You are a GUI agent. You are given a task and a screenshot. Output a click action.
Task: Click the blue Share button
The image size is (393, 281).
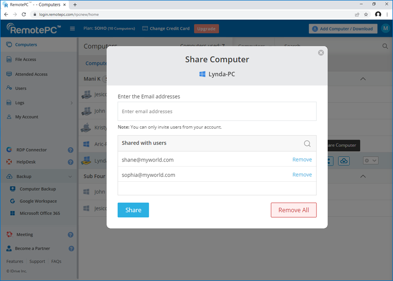point(133,210)
